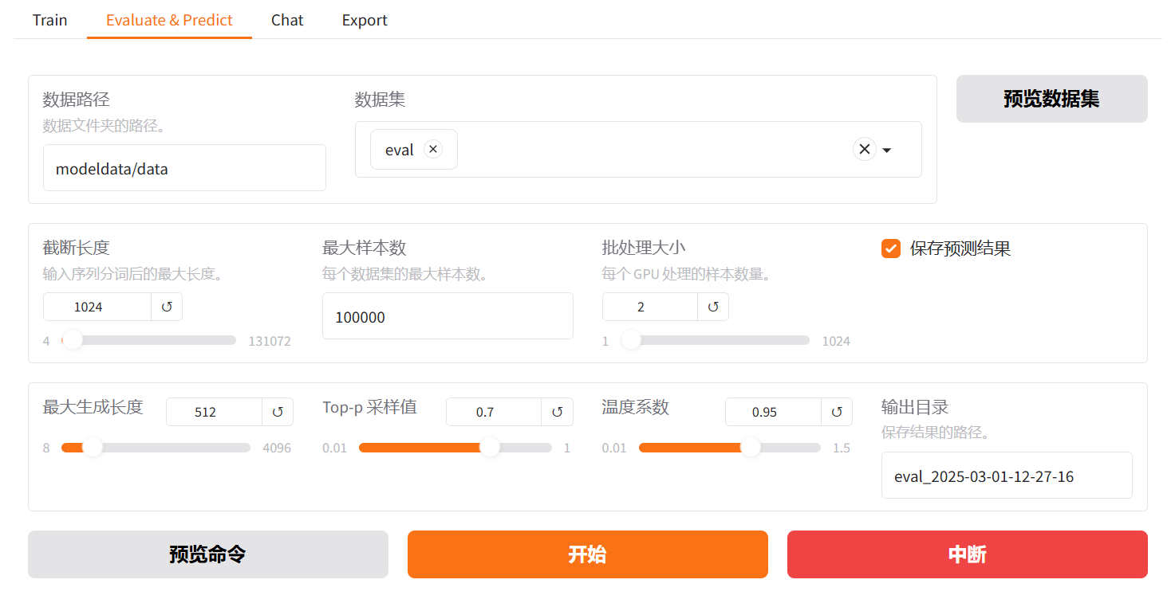Click the 批处理大小 number field
This screenshot has width=1175, height=603.
(x=650, y=307)
